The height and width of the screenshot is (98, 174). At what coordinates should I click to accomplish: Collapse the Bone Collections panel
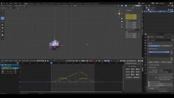pos(153,49)
